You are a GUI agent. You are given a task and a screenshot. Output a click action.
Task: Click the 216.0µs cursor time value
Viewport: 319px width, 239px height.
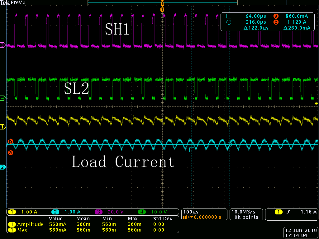tap(256, 22)
